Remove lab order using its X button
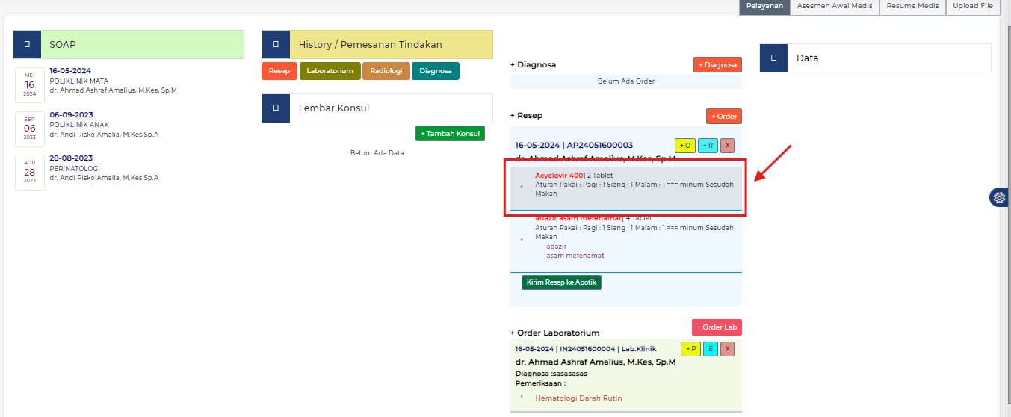Viewport: 1011px width, 417px height. coord(727,349)
